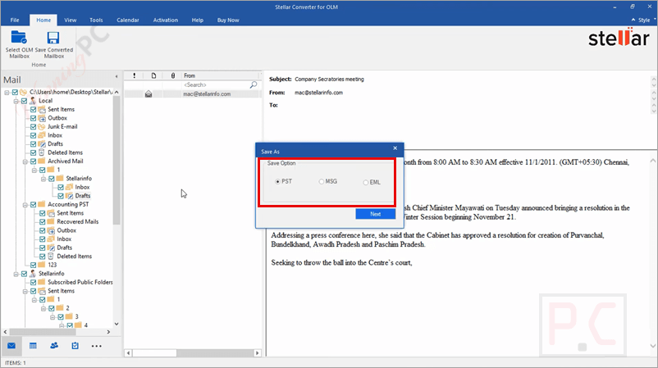Click Select OLM Mailbox icon
Screen dimensions: 658x368
[19, 38]
